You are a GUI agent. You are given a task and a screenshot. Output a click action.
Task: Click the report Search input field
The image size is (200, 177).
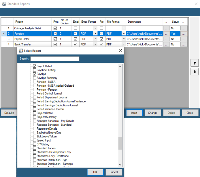pyautogui.click(x=55, y=59)
